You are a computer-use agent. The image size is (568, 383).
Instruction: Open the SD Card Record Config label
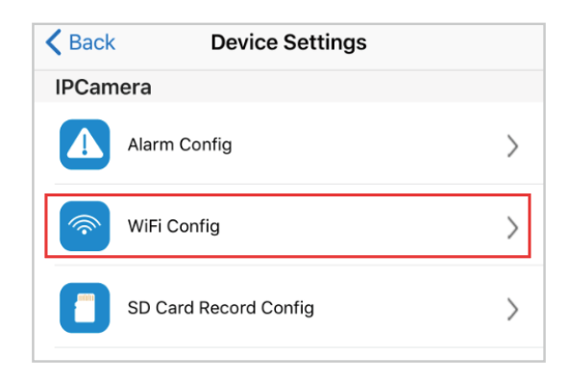point(221,308)
